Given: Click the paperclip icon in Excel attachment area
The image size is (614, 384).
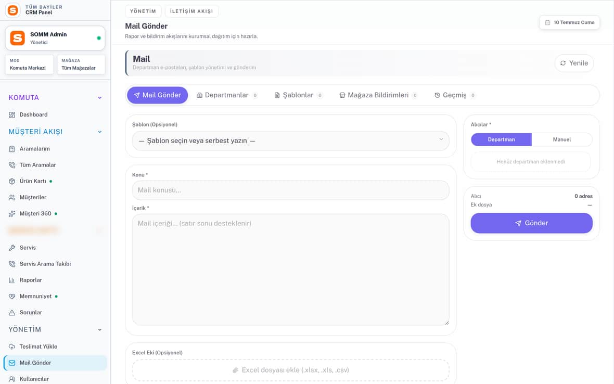Looking at the screenshot, I should (x=235, y=370).
